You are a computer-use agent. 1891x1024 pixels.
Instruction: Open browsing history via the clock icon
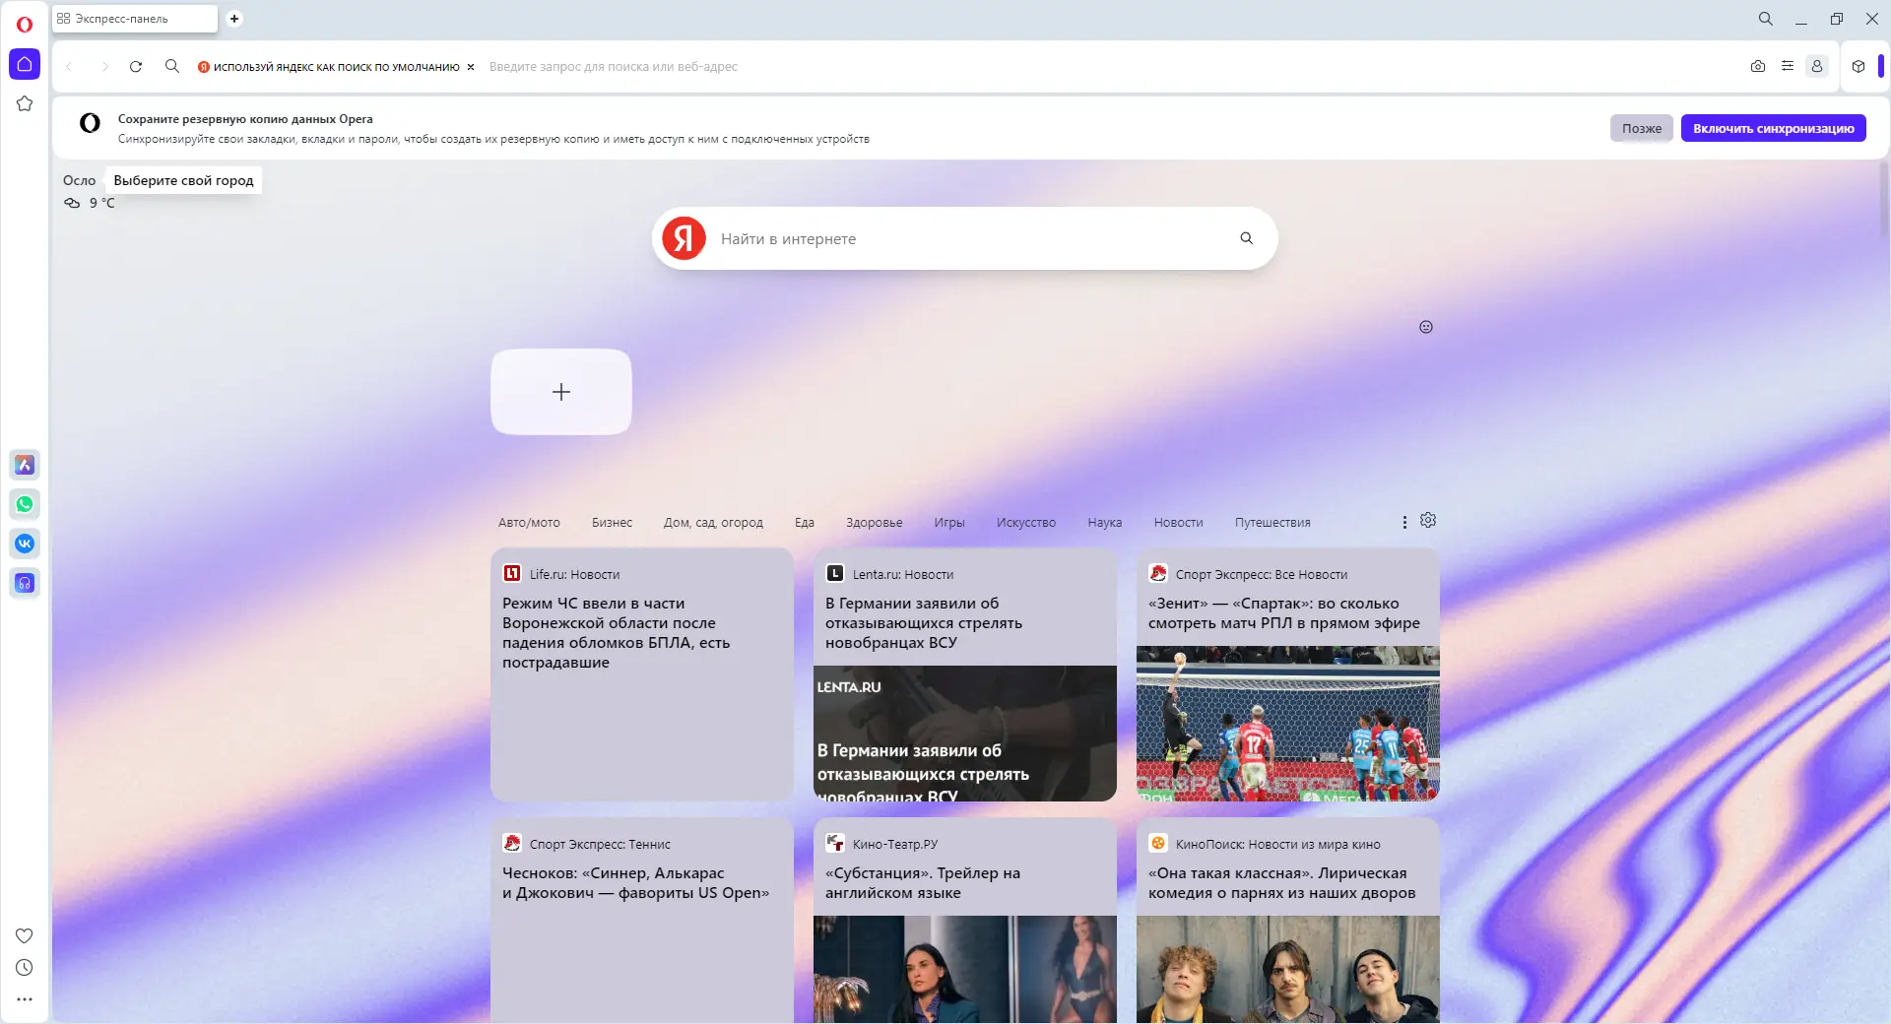tap(25, 968)
